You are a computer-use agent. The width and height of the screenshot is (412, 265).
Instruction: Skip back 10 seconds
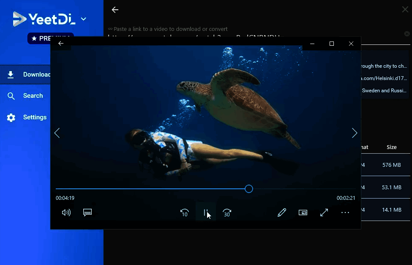184,213
